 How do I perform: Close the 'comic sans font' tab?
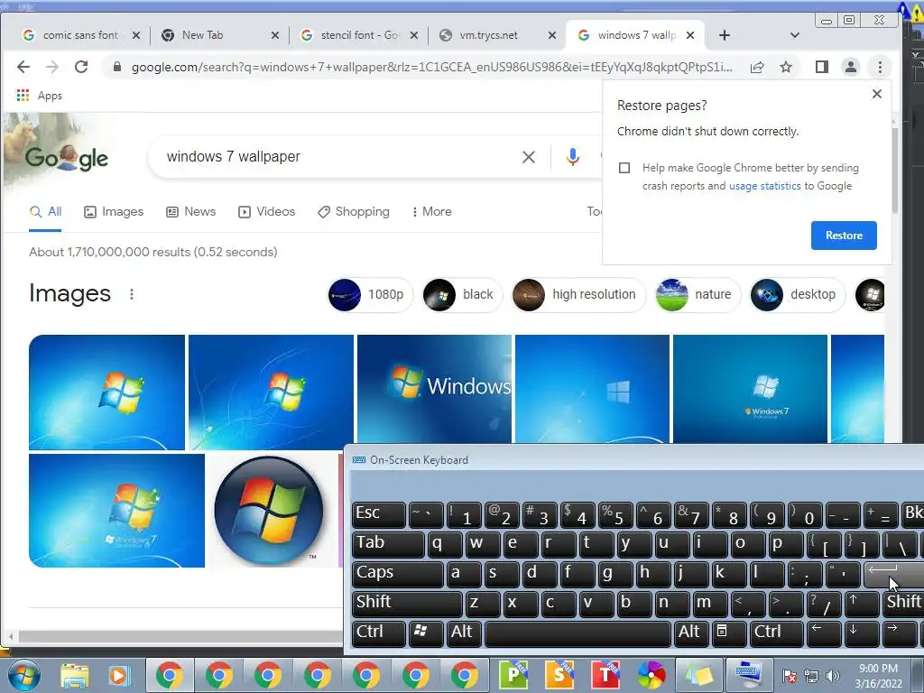136,35
